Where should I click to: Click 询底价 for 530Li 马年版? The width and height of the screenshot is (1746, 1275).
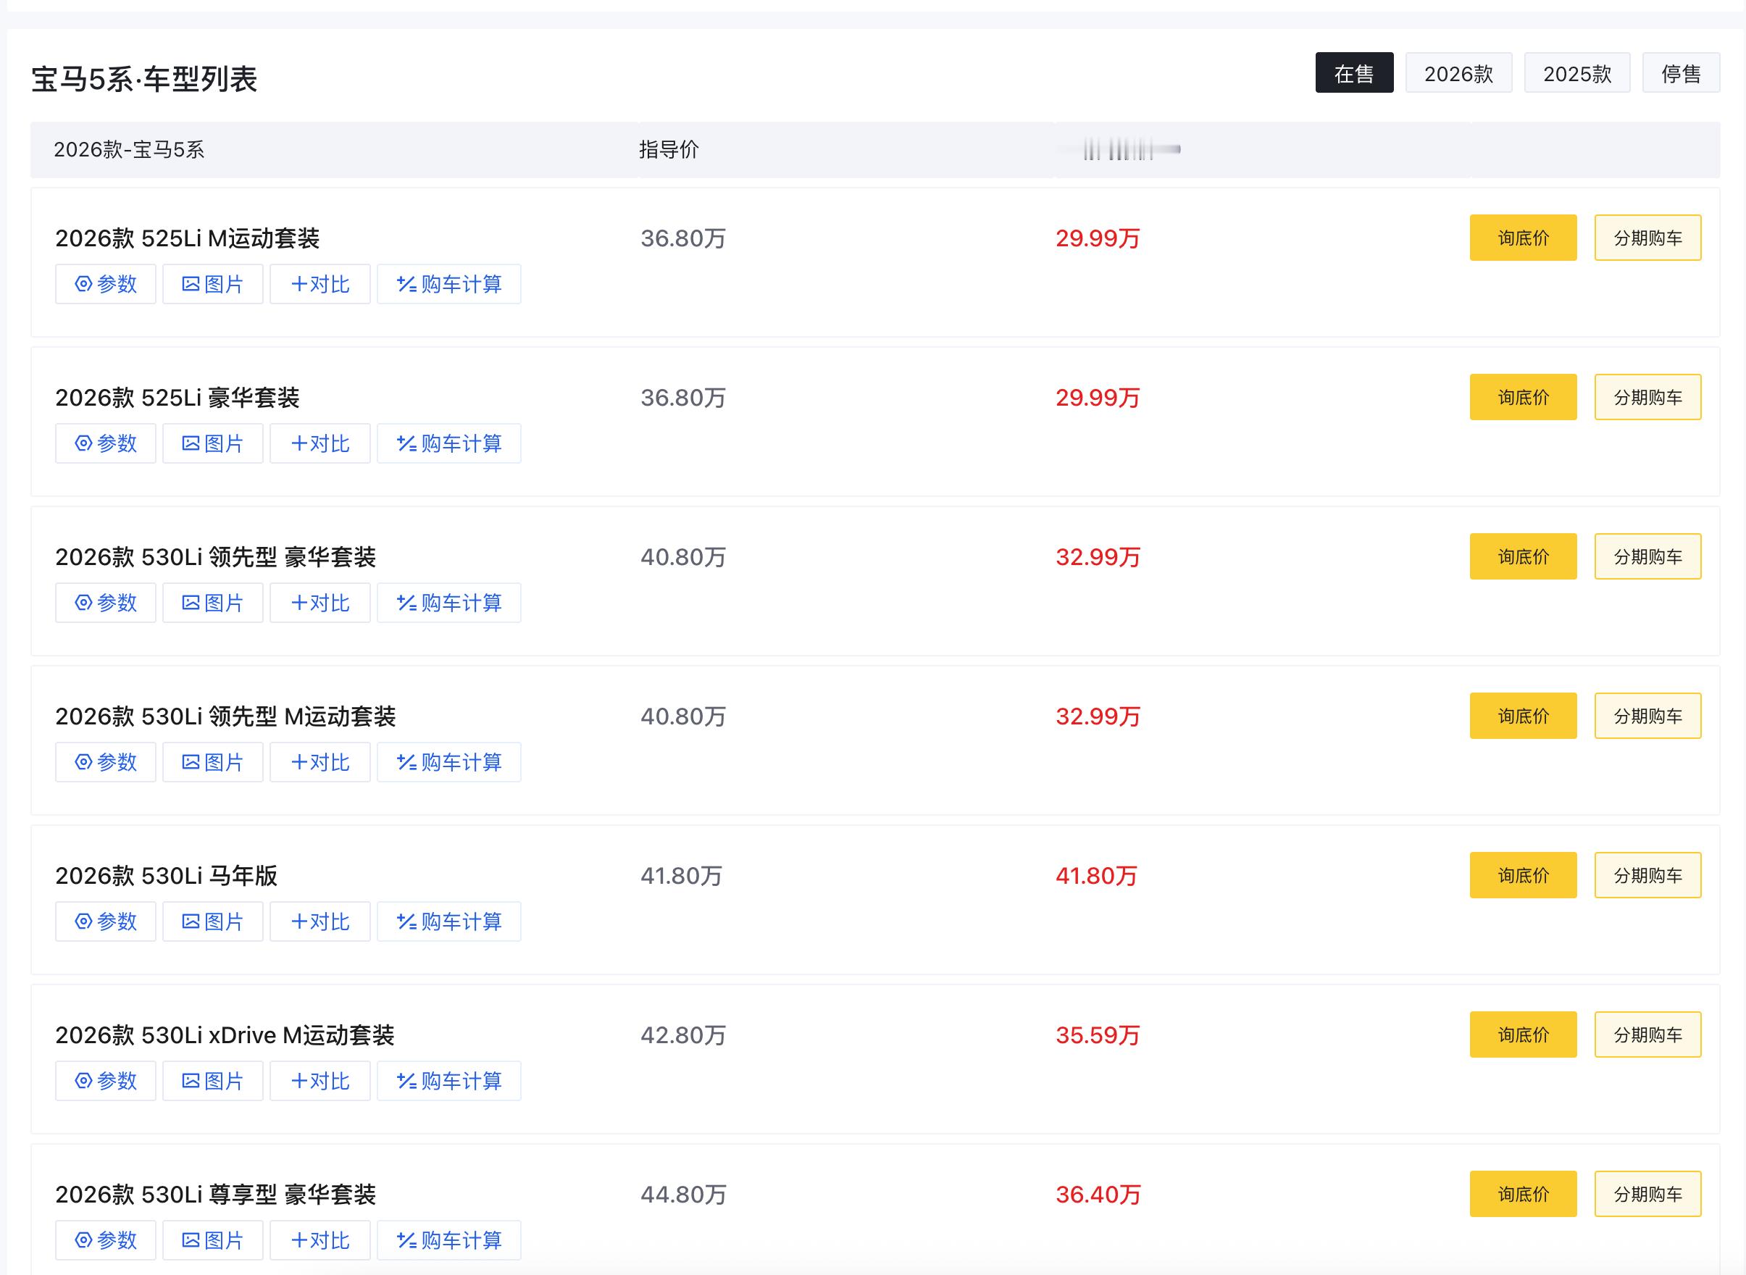pyautogui.click(x=1523, y=875)
